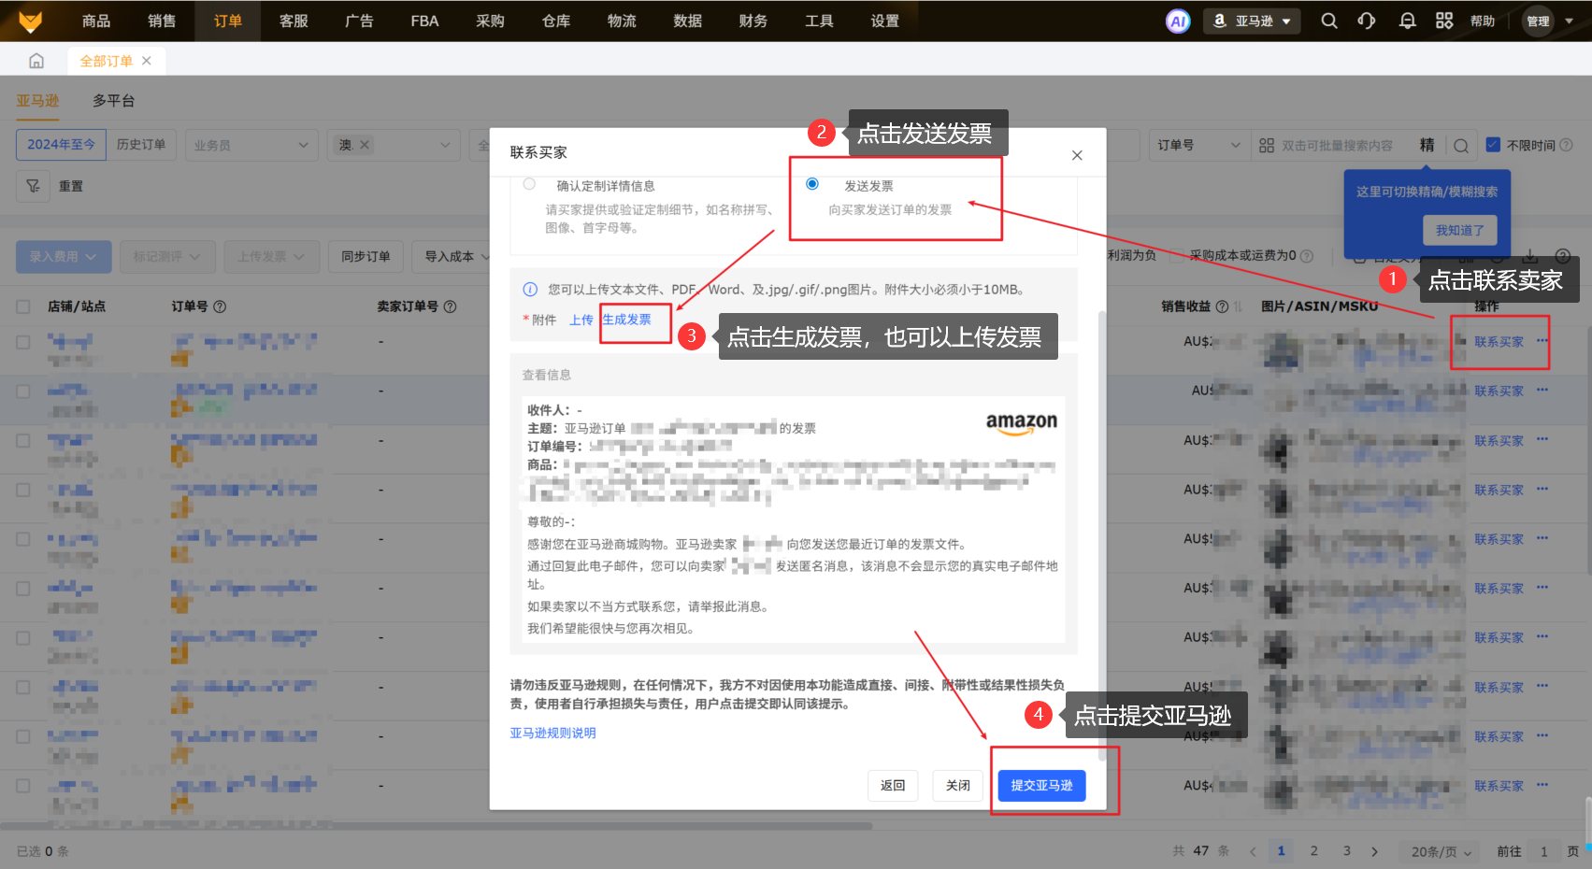Open the 订单 menu

tap(227, 21)
